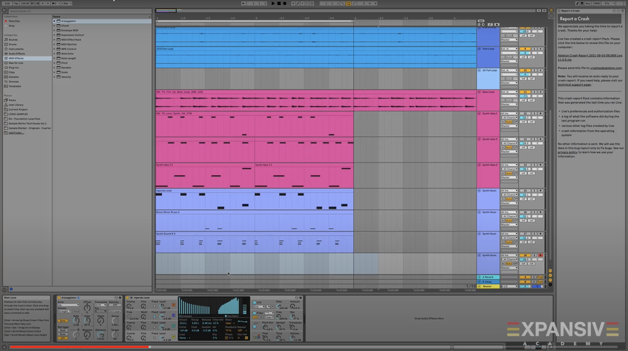The height and width of the screenshot is (351, 628).
Task: Fold the Bass Loop track
Action: pos(479,92)
